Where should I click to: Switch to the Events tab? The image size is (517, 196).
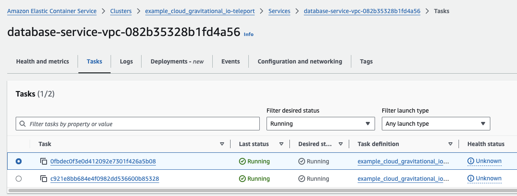[231, 61]
